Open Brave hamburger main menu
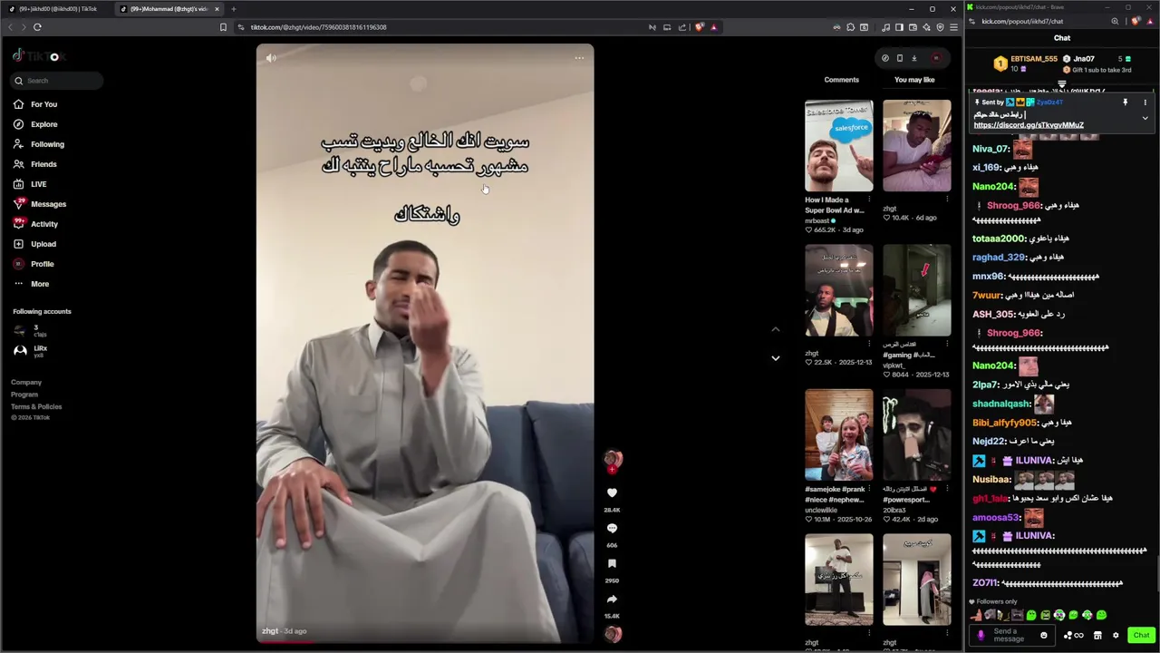1160x653 pixels. tap(953, 27)
